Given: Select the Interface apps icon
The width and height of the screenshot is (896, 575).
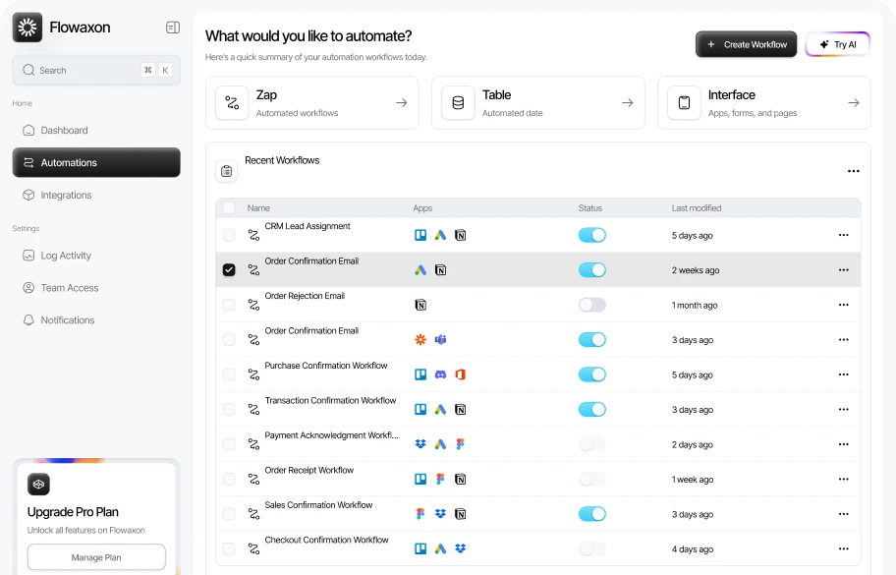Looking at the screenshot, I should [684, 102].
